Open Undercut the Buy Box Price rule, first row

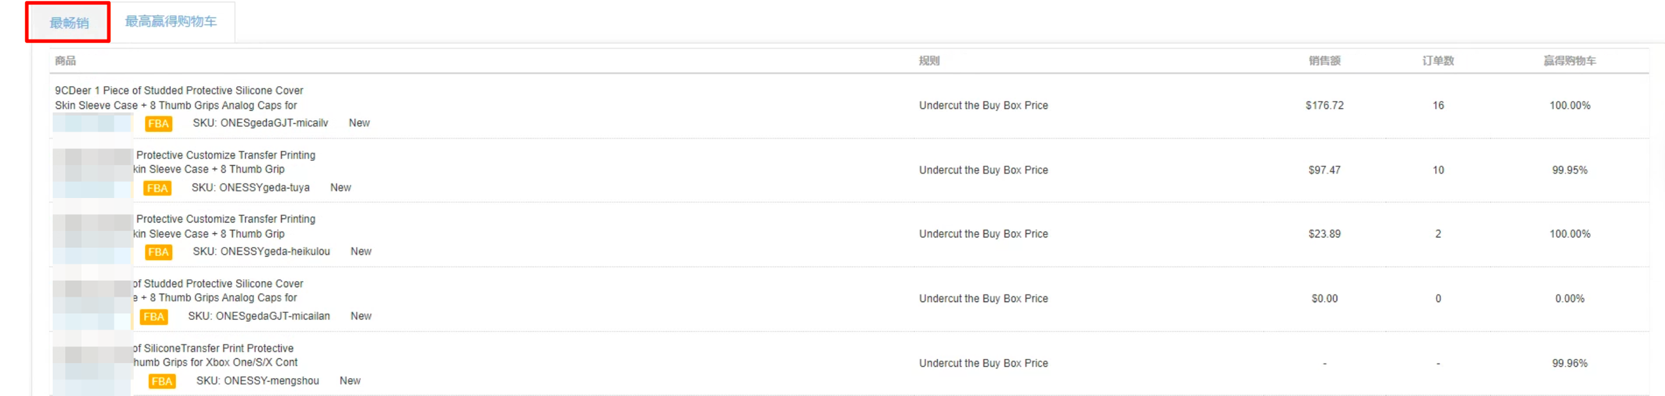click(983, 105)
